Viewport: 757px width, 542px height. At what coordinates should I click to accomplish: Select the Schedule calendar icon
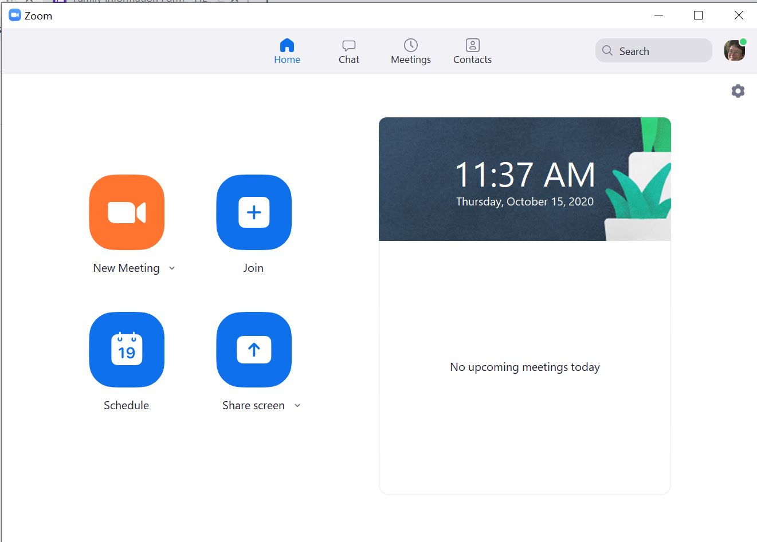coord(126,350)
